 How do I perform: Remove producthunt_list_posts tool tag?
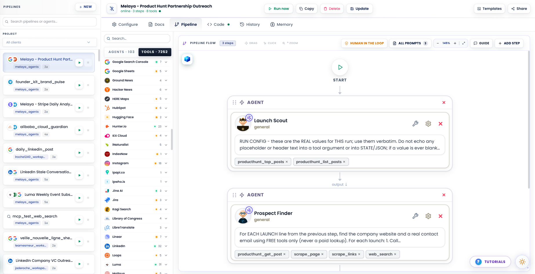pyautogui.click(x=344, y=162)
